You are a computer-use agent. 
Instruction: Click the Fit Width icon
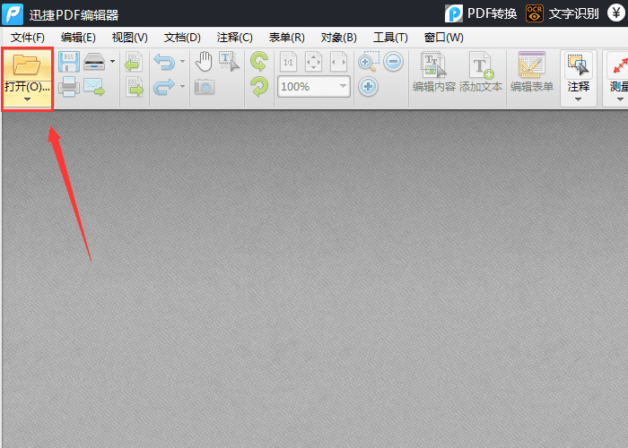(x=338, y=62)
